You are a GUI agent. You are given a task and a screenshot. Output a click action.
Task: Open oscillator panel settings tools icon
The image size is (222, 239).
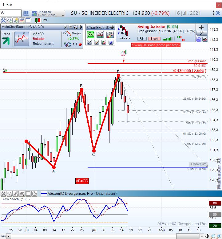(x=3, y=194)
